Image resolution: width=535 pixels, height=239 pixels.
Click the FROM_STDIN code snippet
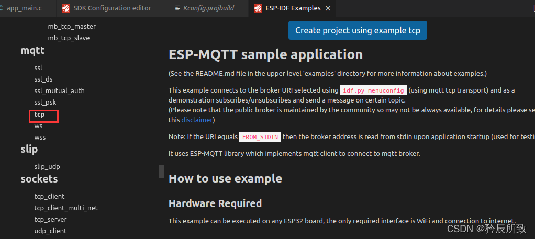coord(260,137)
